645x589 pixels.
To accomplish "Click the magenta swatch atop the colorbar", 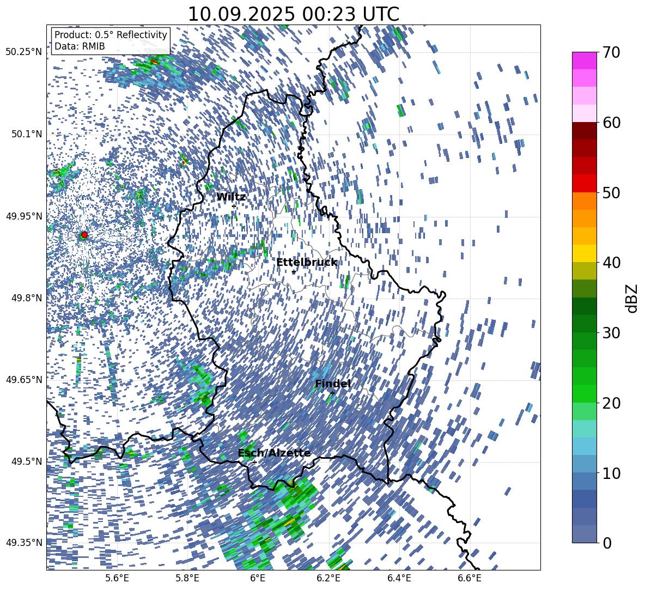I will click(585, 60).
